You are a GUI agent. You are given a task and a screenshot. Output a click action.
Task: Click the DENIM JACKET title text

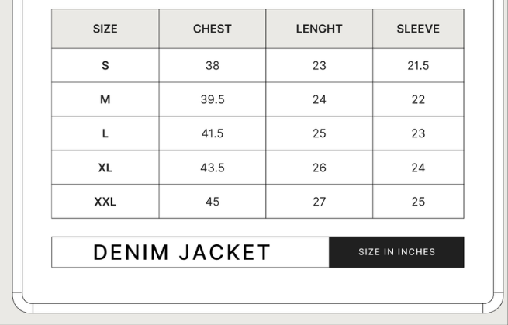tap(181, 252)
